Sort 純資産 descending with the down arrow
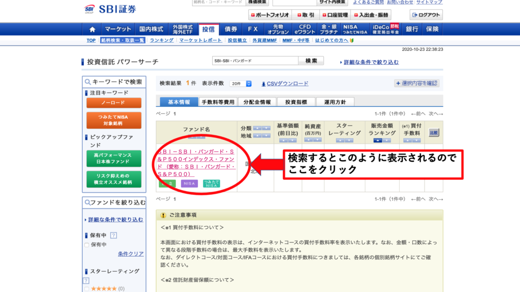Viewport: 520px width, 292px height. (317, 140)
